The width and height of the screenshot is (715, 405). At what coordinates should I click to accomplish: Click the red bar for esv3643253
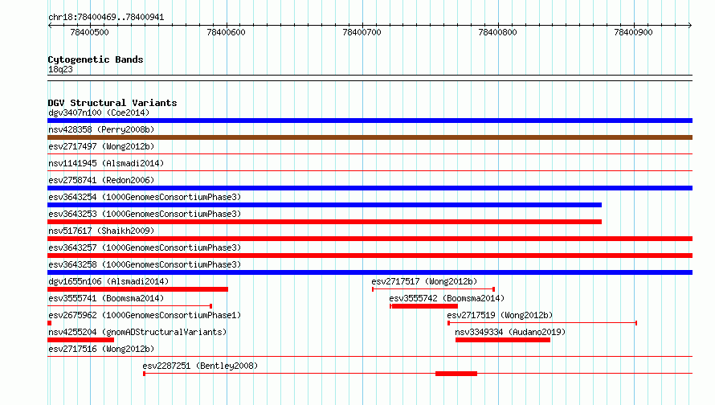click(325, 222)
